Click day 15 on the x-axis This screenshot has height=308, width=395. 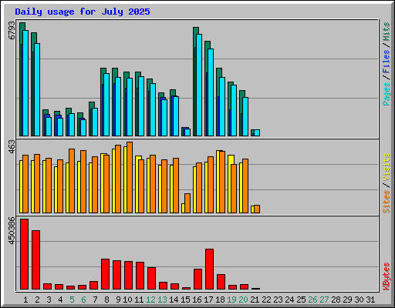185,300
